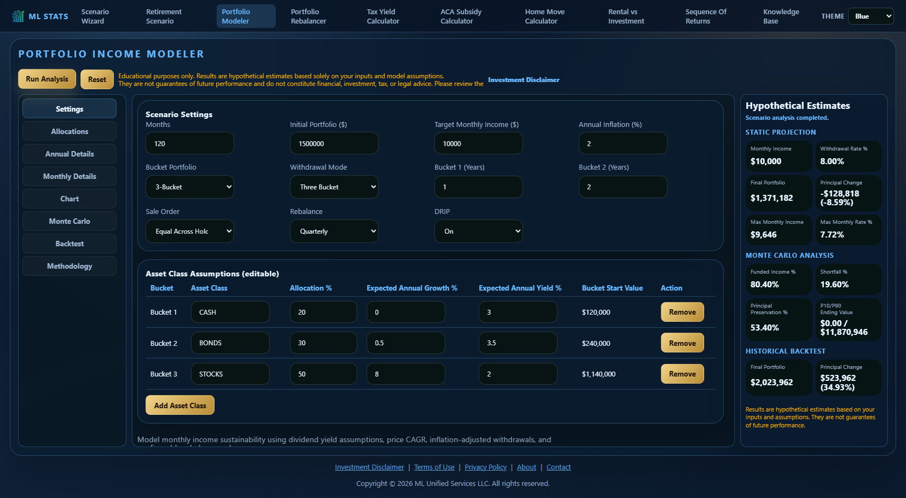Open the Sale Order dropdown
Viewport: 906px width, 498px height.
point(190,231)
